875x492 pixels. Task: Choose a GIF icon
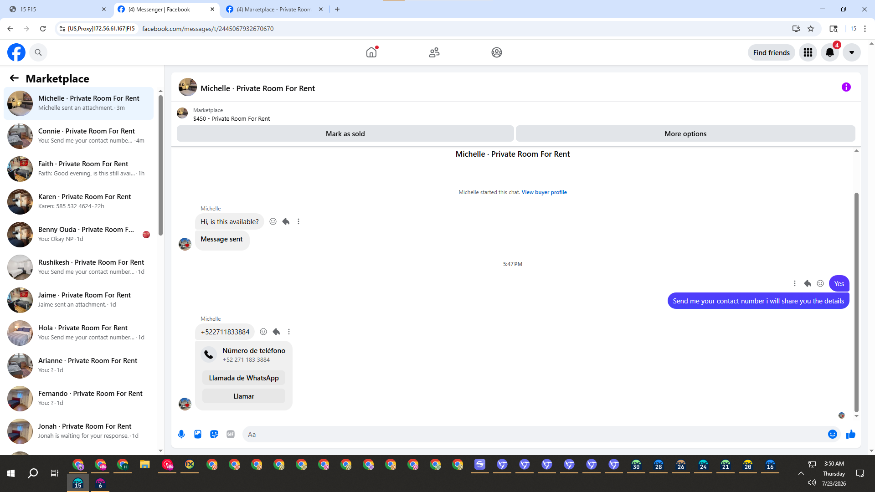[x=231, y=434]
